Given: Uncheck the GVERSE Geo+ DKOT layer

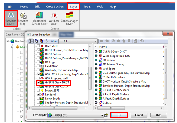Looking at the screenshot, I should (38, 82).
